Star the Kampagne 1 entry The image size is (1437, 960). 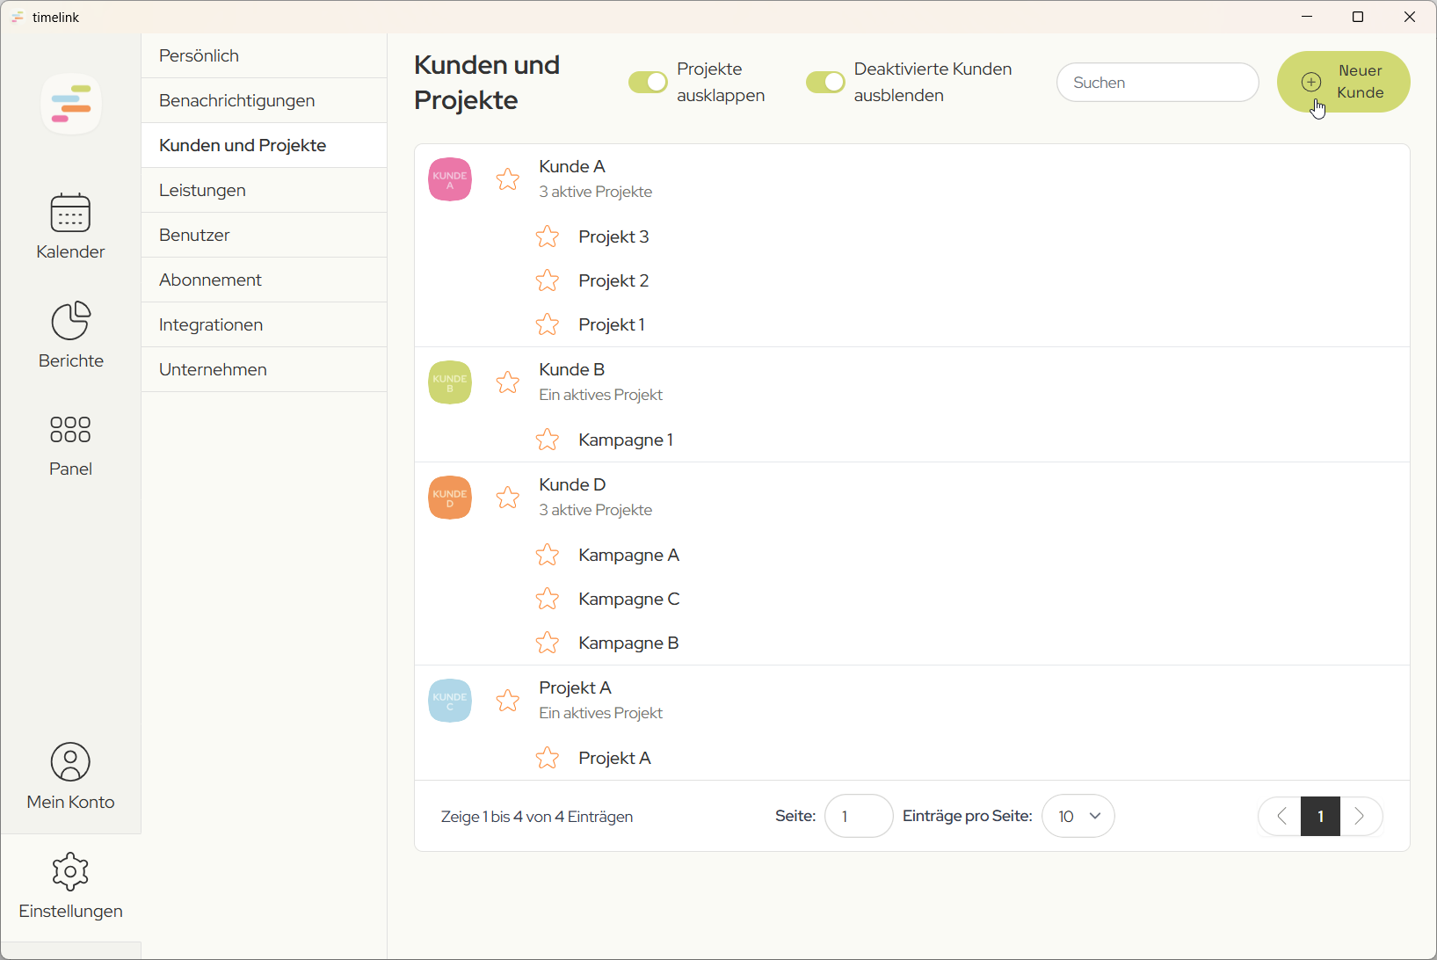[x=548, y=440]
